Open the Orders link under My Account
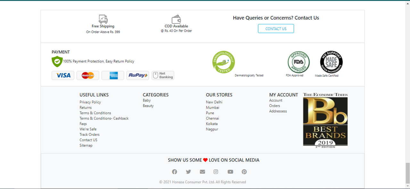Viewport: 410px width, 189px height. coord(275,106)
